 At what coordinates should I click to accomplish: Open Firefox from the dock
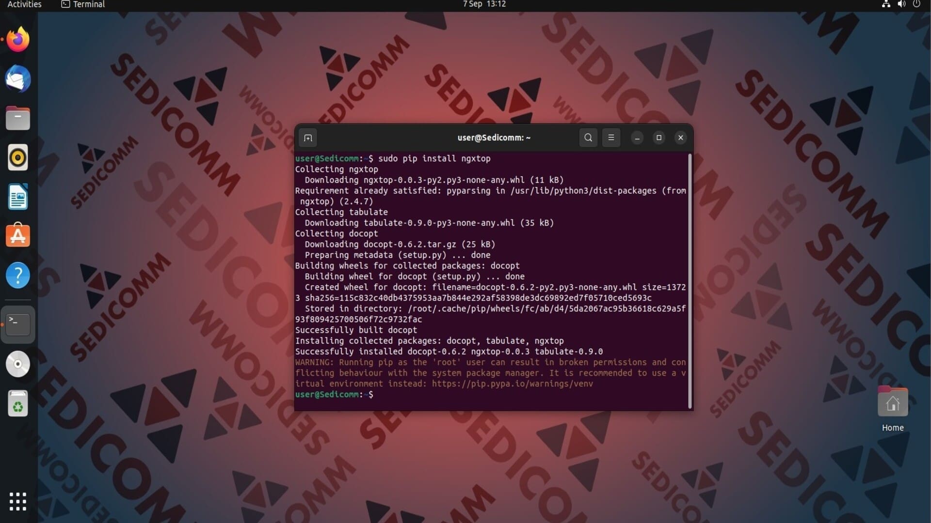pos(18,39)
